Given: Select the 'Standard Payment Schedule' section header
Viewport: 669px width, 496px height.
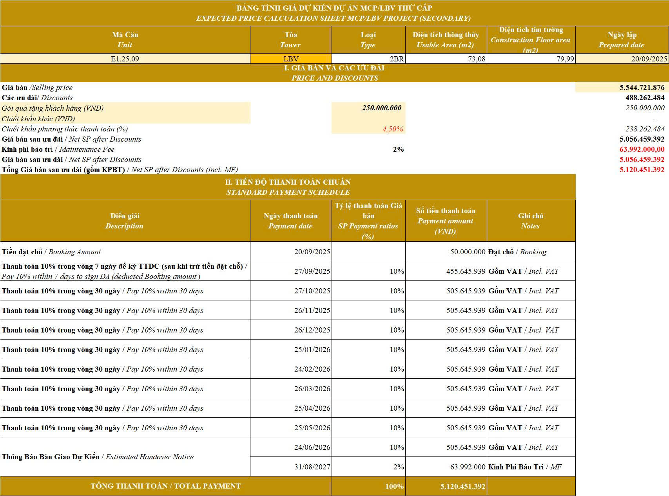Looking at the screenshot, I should click(288, 187).
